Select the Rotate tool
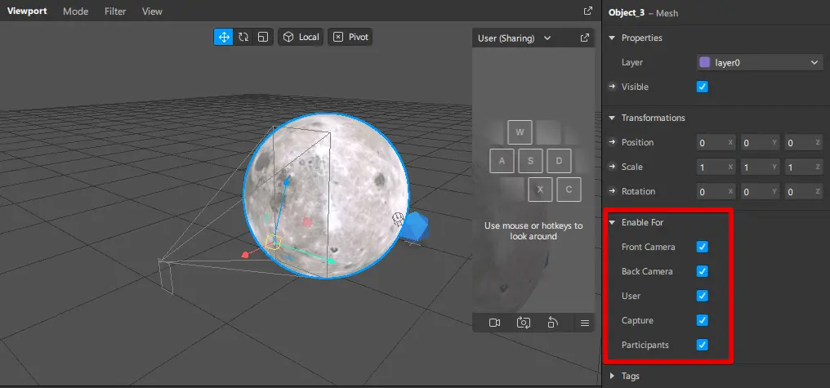 point(243,37)
